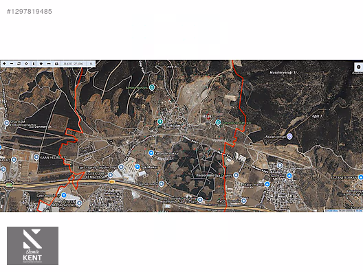Image resolution: width=363 pixels, height=272 pixels.
Task: Click the Çetanseven Bahçesi star marker
Action: [x=218, y=122]
